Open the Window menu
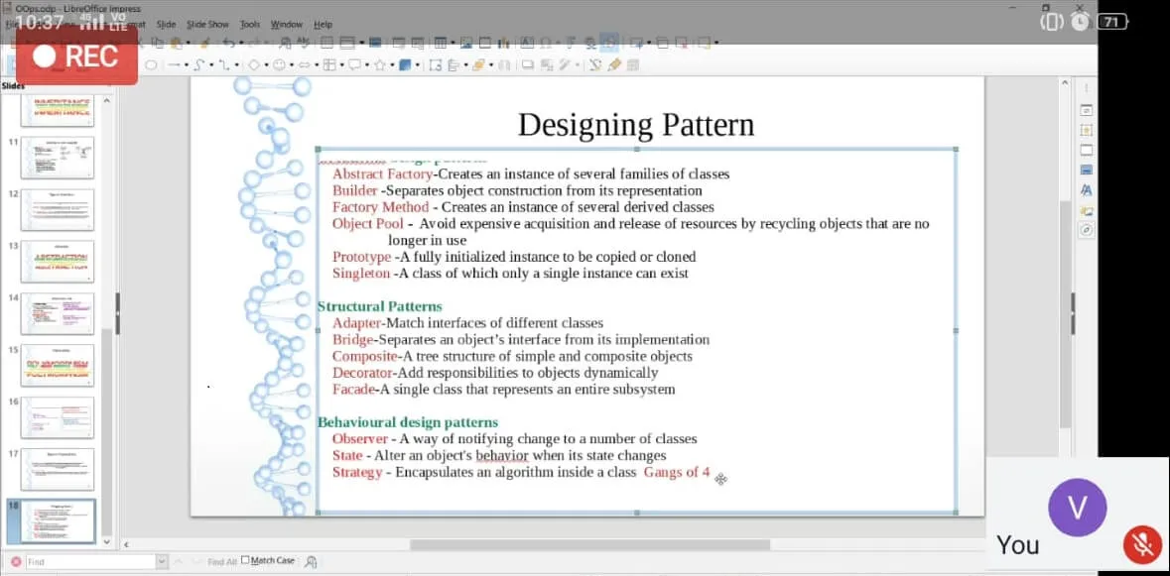Image resolution: width=1170 pixels, height=576 pixels. pyautogui.click(x=287, y=24)
